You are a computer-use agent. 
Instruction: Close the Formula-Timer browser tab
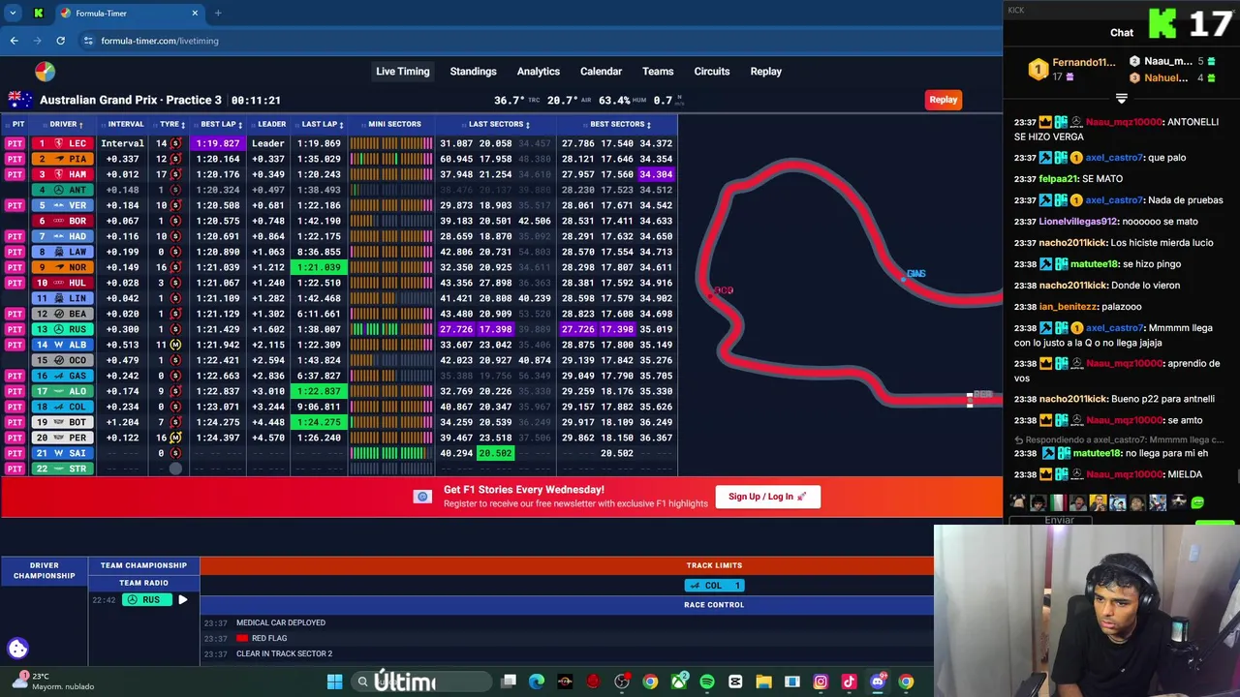click(195, 14)
